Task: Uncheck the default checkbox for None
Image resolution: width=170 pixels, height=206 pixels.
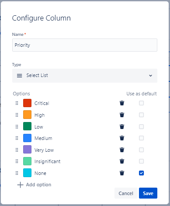Action: [x=141, y=173]
